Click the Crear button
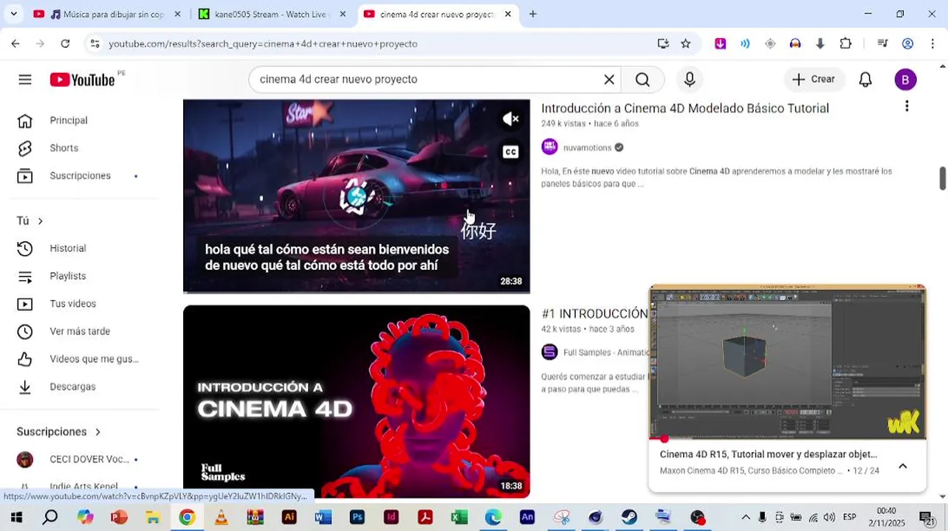Viewport: 948px width, 531px height. pos(814,80)
